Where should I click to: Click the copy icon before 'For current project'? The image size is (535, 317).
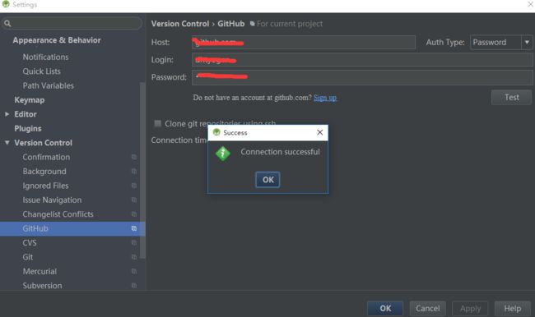click(252, 24)
